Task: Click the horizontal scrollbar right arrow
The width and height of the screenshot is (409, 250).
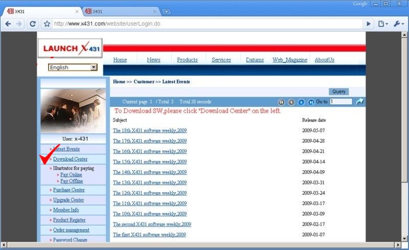Action: pyautogui.click(x=398, y=245)
